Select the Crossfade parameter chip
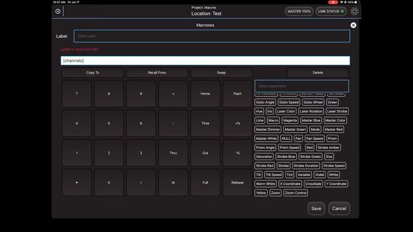Viewport: 413px width, 232px height. point(313,184)
